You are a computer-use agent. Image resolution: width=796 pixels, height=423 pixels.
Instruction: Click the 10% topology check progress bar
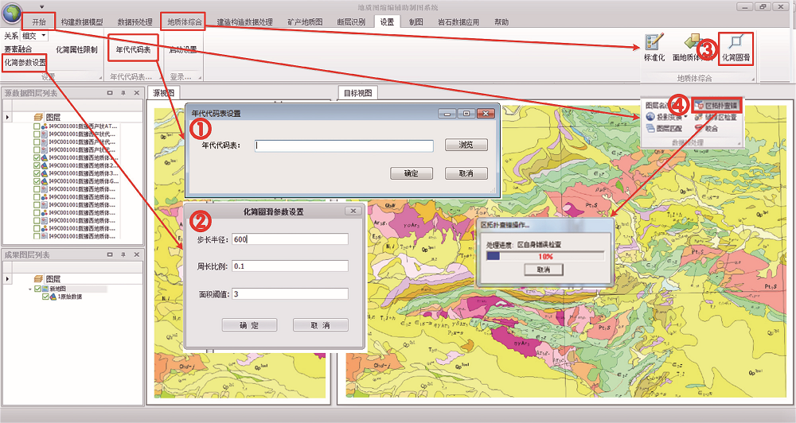[x=545, y=257]
